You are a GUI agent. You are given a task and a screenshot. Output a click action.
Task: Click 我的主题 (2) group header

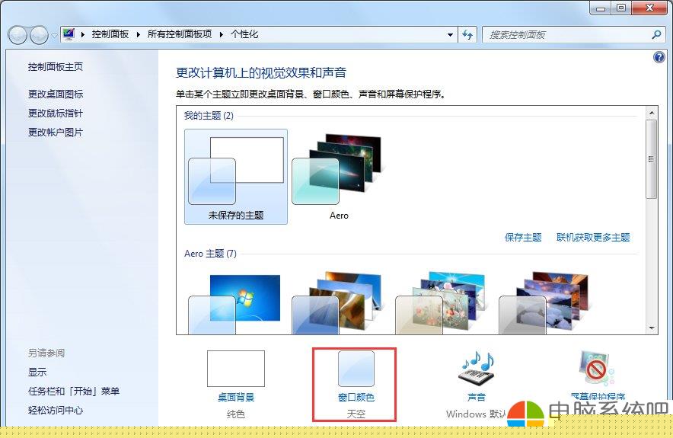click(209, 116)
